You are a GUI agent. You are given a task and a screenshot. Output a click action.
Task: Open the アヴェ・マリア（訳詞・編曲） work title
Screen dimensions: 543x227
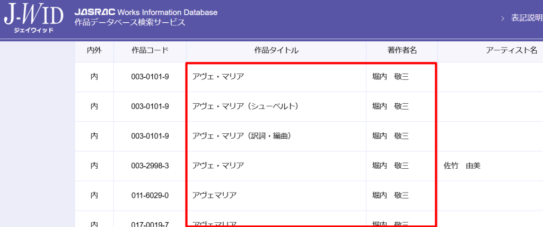(242, 136)
